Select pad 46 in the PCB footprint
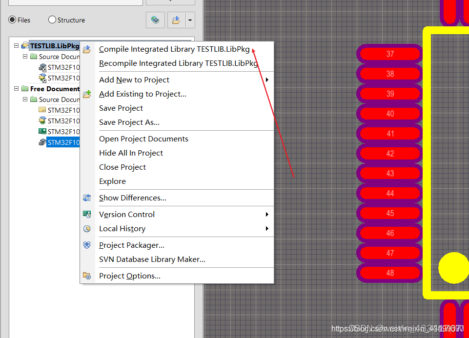The image size is (469, 338). [x=390, y=233]
